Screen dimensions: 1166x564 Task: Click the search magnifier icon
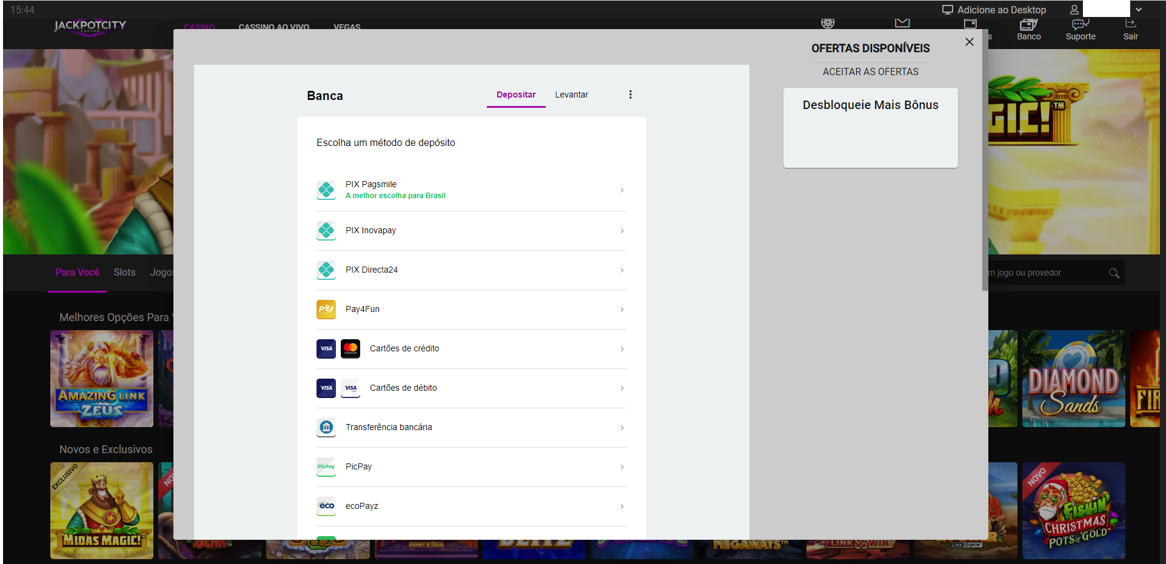(x=1114, y=273)
